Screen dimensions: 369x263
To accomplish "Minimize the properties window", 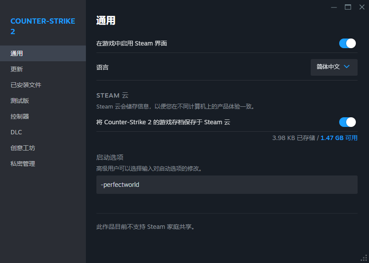I will tap(334, 7).
